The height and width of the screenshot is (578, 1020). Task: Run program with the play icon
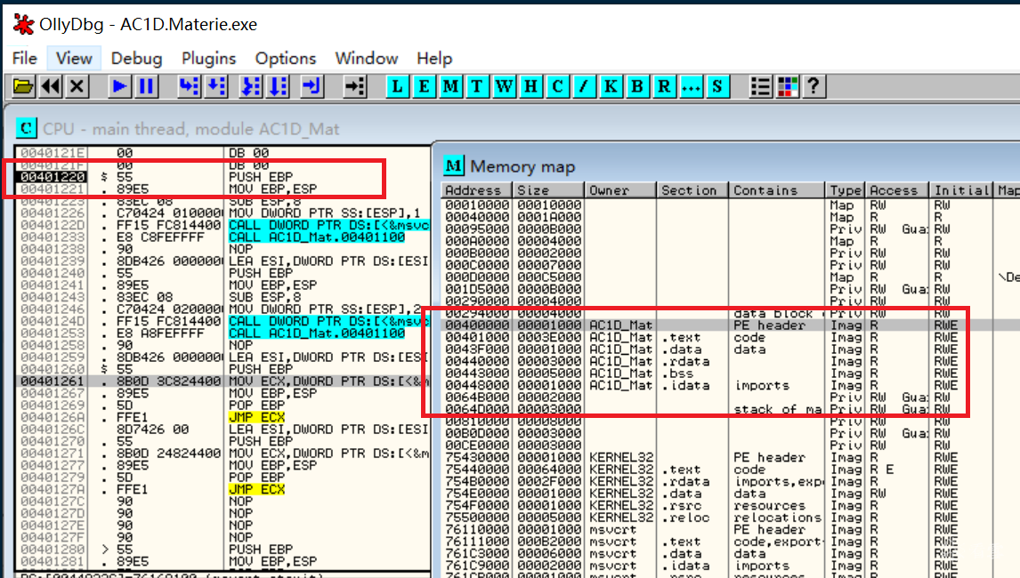pos(119,86)
